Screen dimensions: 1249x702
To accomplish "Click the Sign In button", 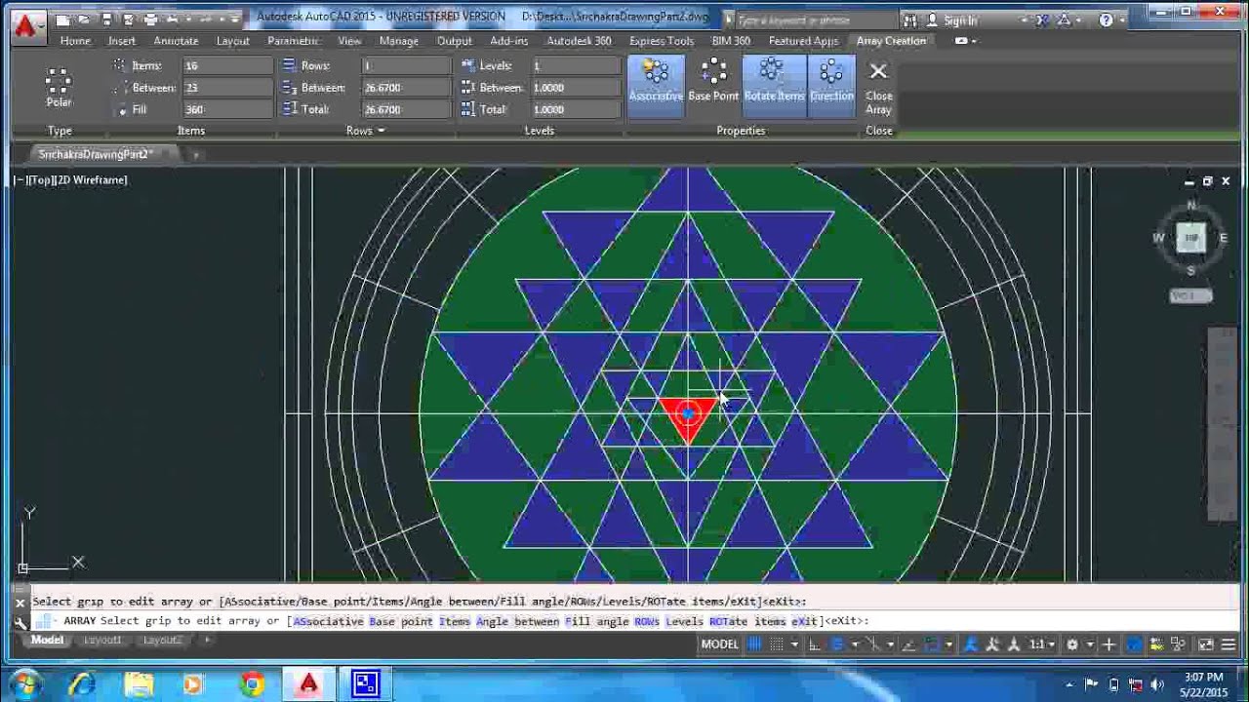I will click(x=960, y=19).
